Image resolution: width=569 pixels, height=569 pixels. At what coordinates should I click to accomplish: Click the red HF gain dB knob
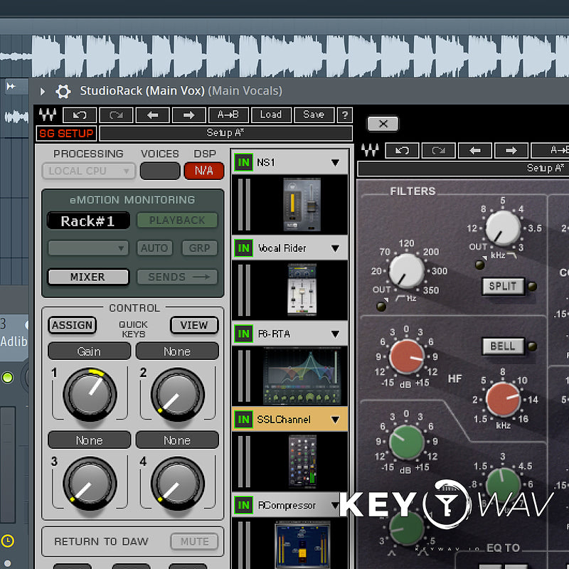406,357
